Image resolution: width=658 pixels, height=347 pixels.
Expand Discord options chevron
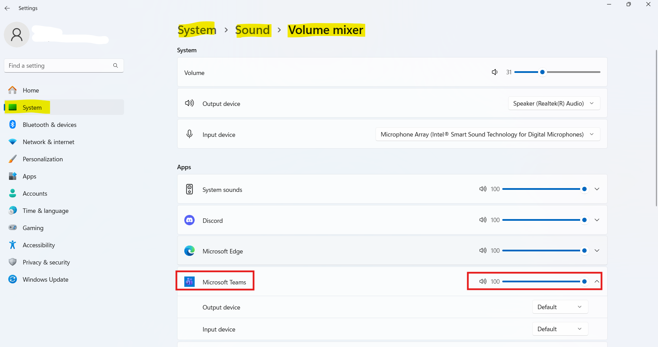(x=597, y=220)
